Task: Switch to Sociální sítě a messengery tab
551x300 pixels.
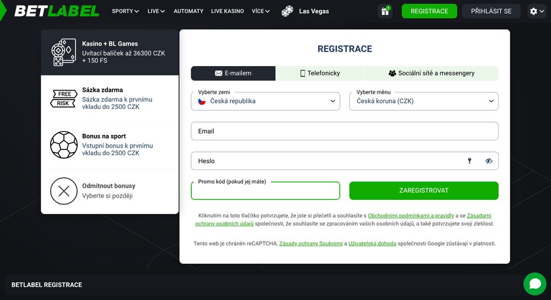Action: tap(431, 73)
